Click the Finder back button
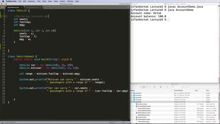Viewport: 220px width, 124px height. pyautogui.click(x=133, y=87)
